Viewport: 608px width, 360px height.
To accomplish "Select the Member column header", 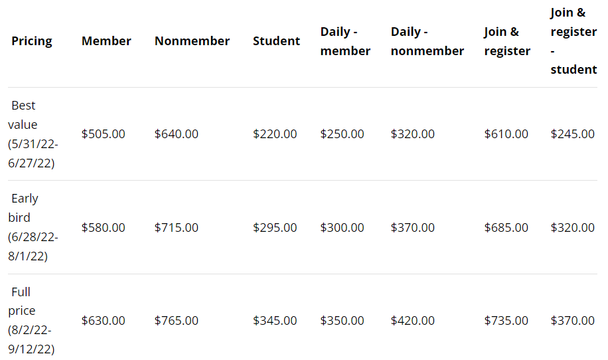I will (x=106, y=41).
